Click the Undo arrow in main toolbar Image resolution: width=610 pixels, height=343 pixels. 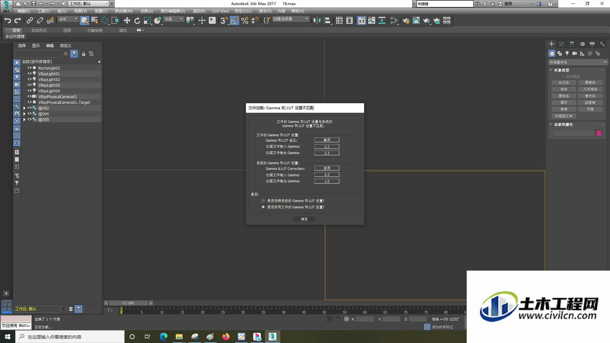click(8, 21)
